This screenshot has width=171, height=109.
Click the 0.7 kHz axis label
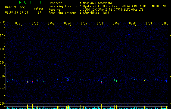[2, 90]
